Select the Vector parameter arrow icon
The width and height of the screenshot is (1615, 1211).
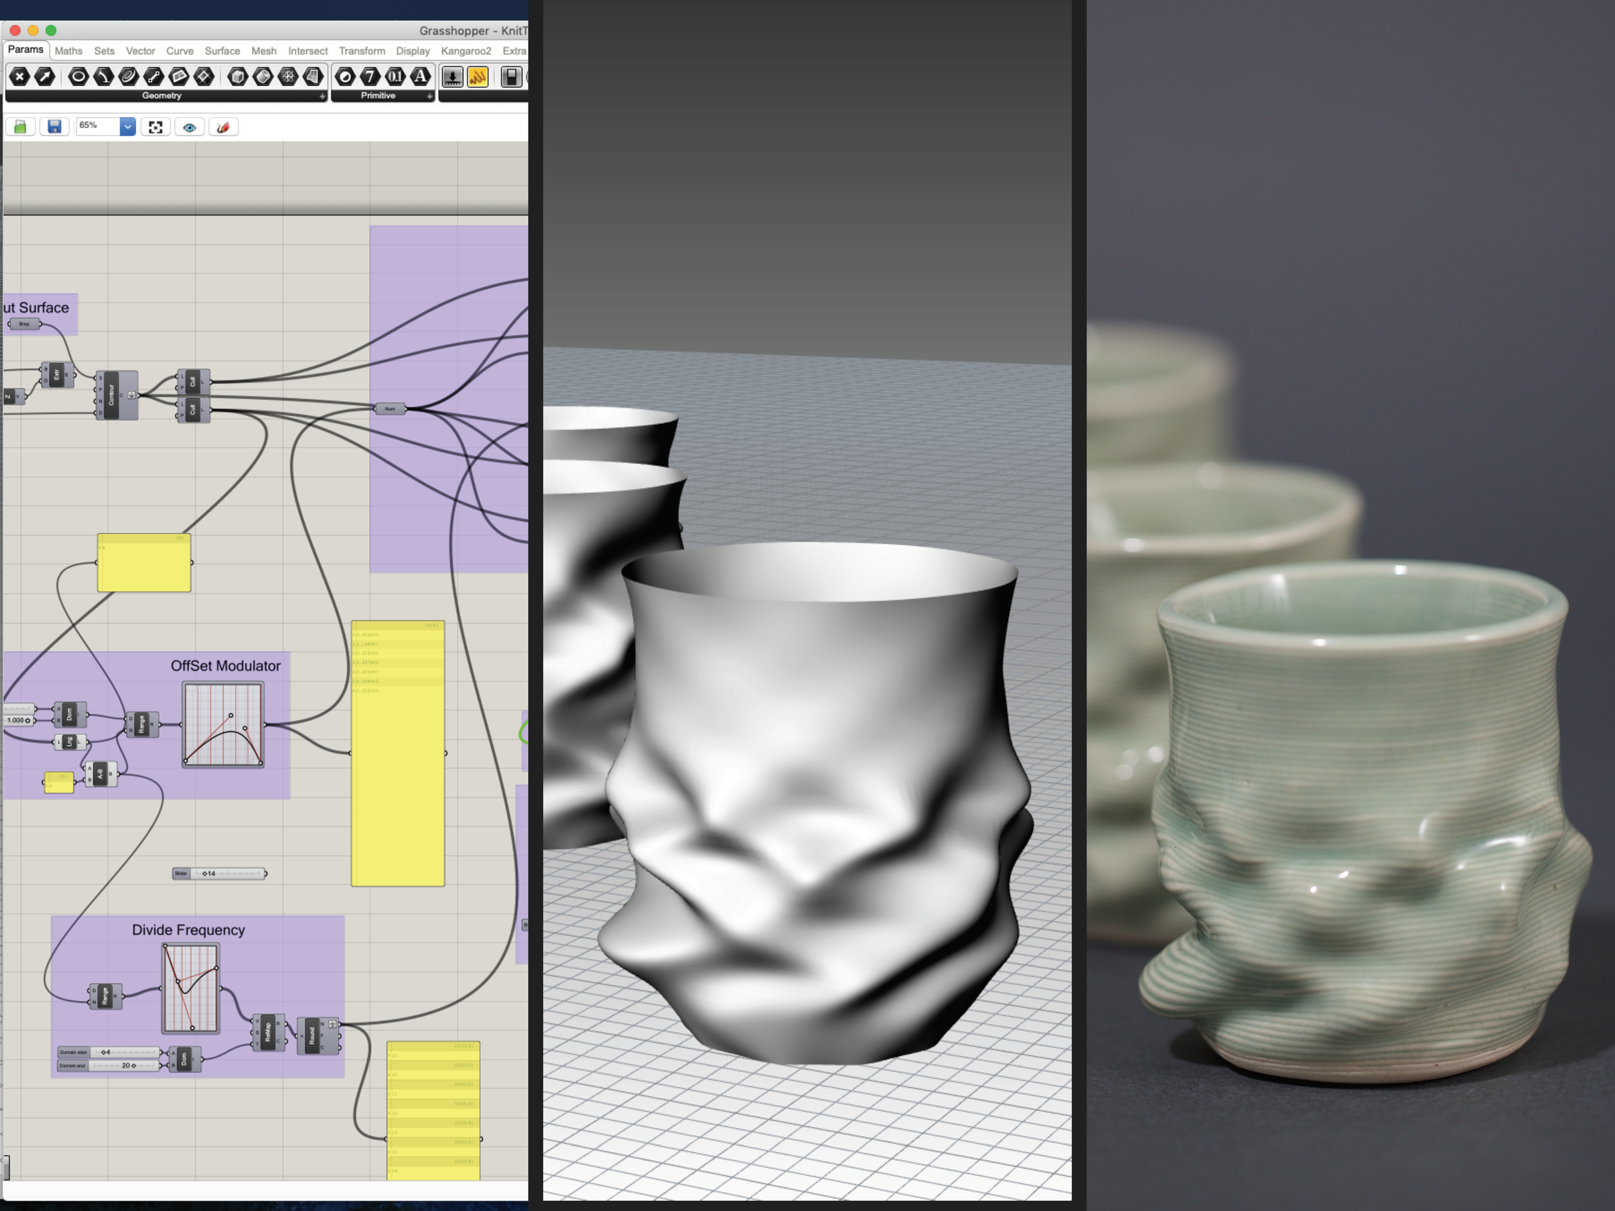coord(45,77)
